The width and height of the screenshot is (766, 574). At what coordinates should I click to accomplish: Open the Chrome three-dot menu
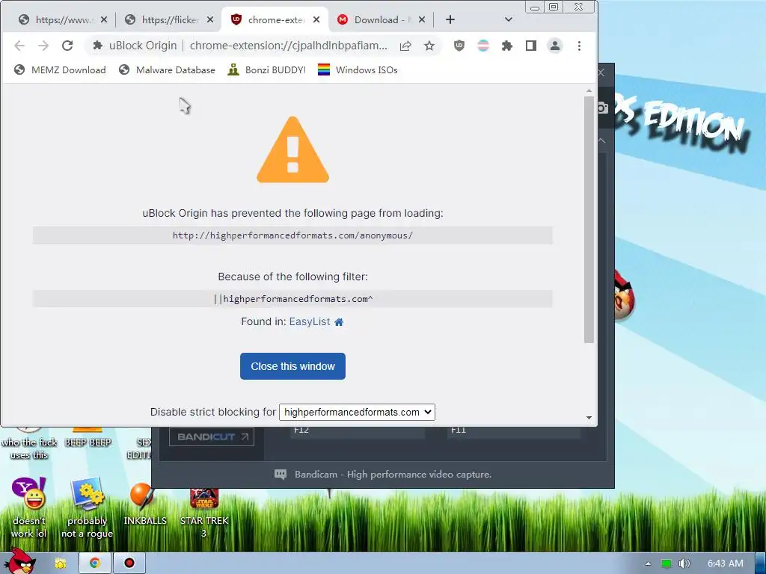click(579, 46)
